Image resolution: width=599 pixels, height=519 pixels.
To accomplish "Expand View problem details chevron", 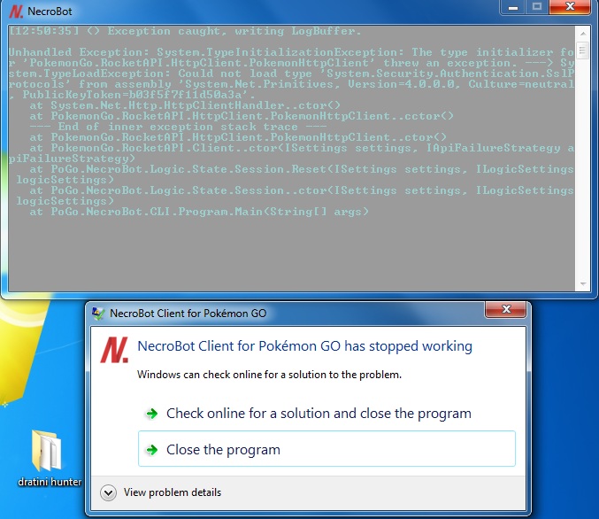I will coord(108,492).
